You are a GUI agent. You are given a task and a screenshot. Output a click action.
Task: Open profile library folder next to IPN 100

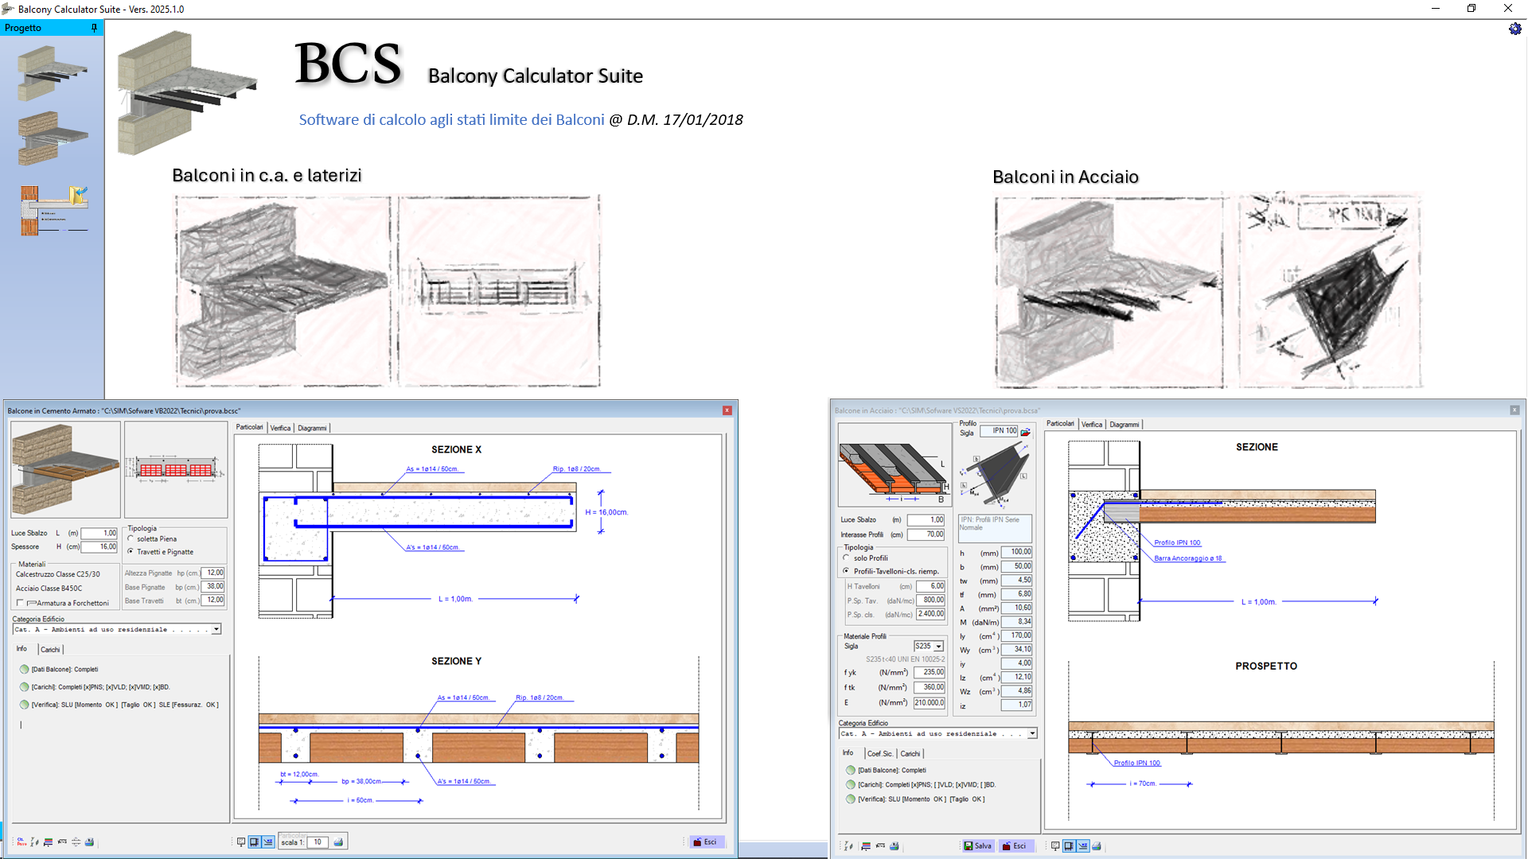click(1026, 431)
